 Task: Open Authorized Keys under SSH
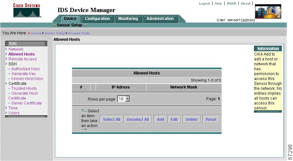[26, 69]
